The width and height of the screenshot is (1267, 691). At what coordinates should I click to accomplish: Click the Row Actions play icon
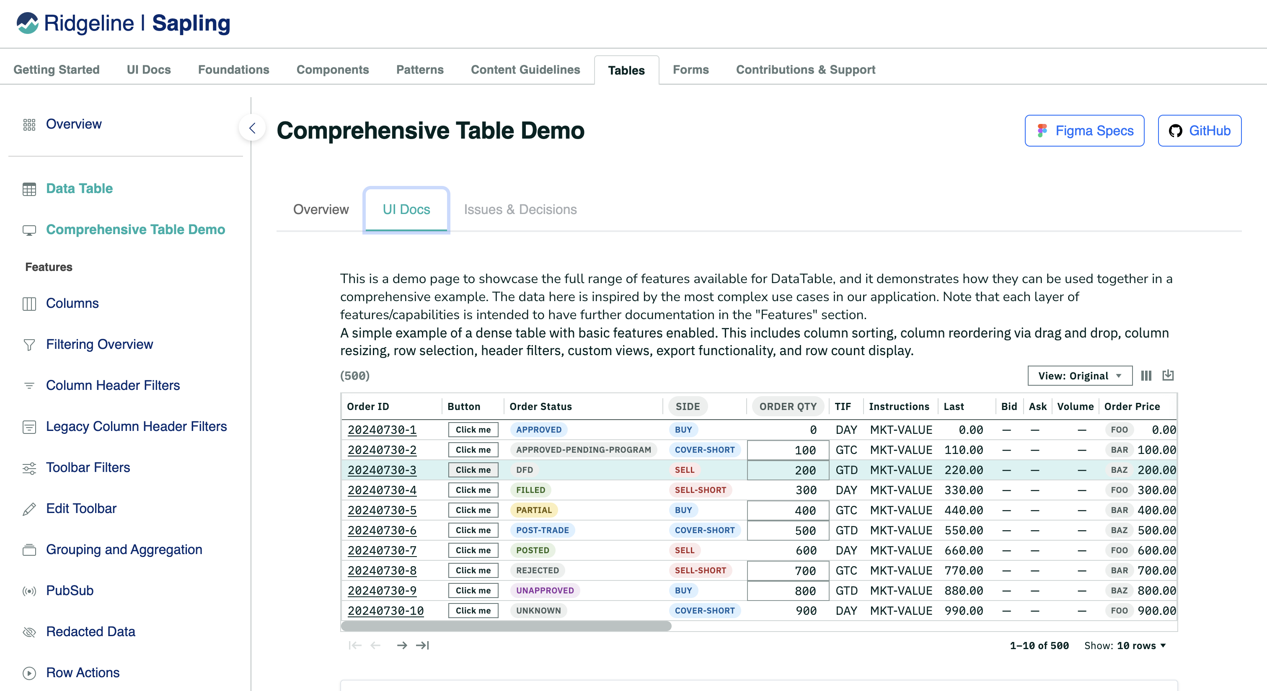(x=29, y=673)
